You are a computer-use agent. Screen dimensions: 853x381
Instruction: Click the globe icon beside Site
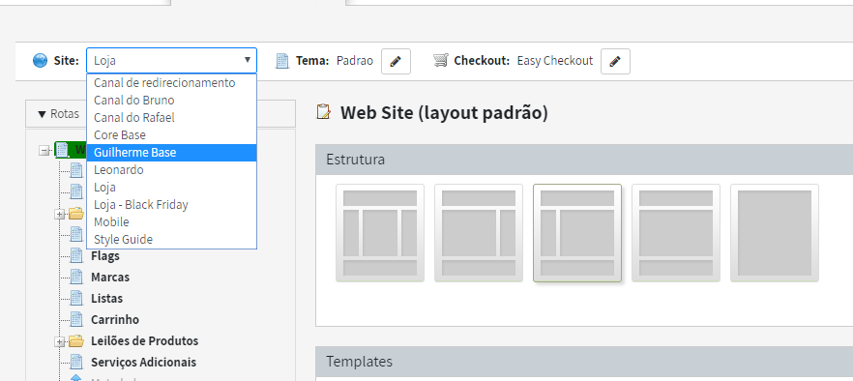click(41, 60)
